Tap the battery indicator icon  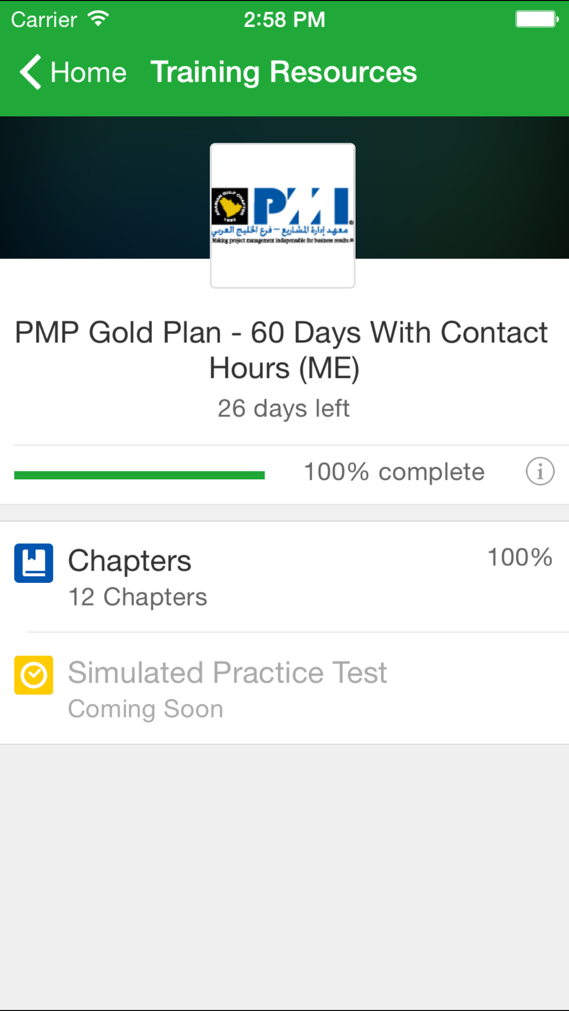tap(537, 19)
